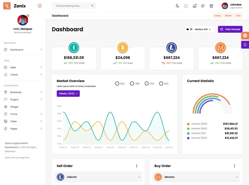Viewport: 249px width, 185px height.
Task: Open the Bootstrap menu item
Action: [23, 92]
